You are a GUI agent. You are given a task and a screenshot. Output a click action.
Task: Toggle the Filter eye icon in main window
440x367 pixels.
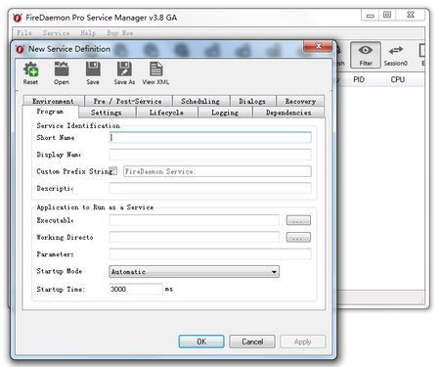366,55
